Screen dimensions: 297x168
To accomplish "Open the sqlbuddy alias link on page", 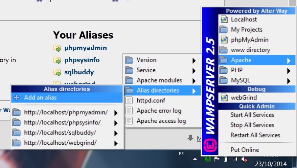I will point(79,72).
